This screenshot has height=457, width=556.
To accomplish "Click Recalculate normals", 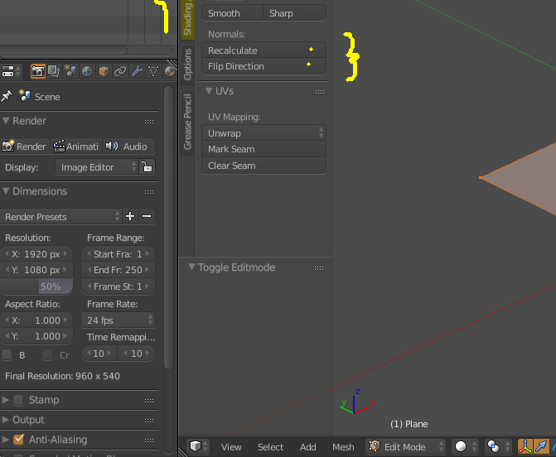I will [x=263, y=51].
